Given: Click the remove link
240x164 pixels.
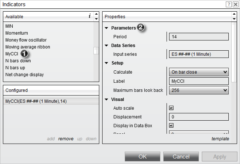Looking at the screenshot, I should (66, 139).
